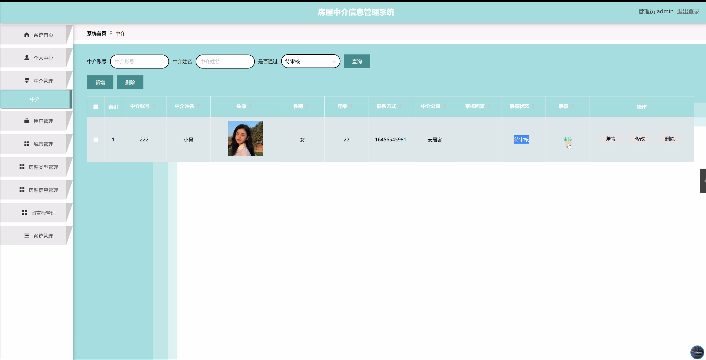Image resolution: width=706 pixels, height=360 pixels.
Task: Click 退出登录 to log out
Action: (688, 11)
